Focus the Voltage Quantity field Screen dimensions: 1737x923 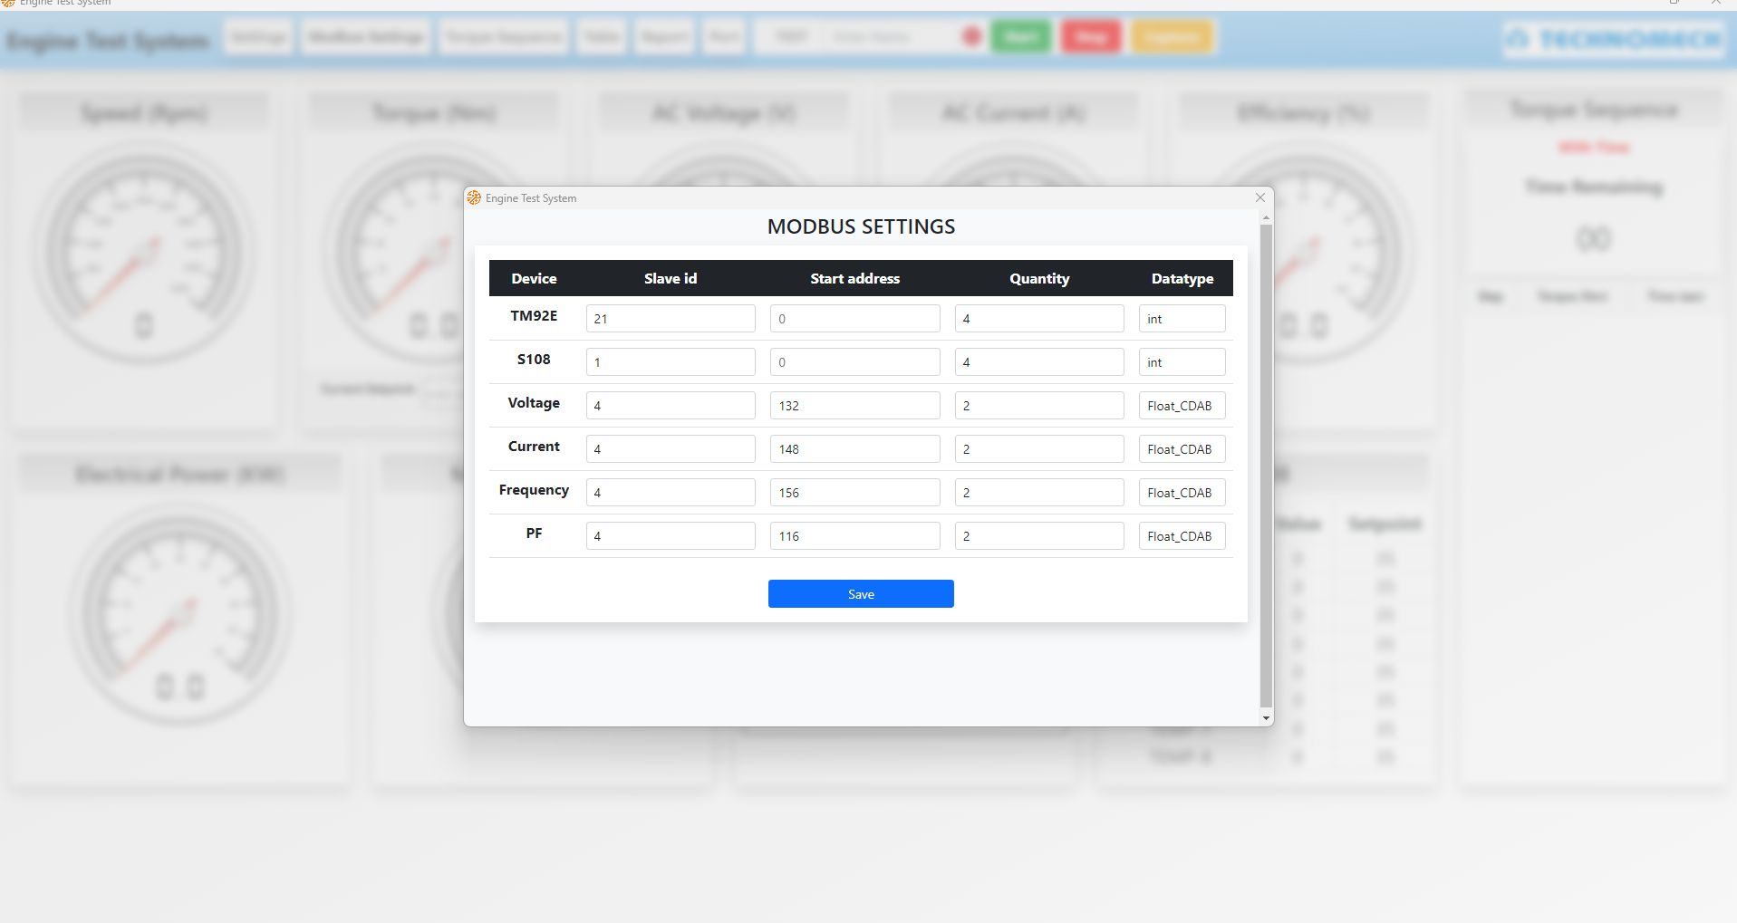coord(1039,405)
